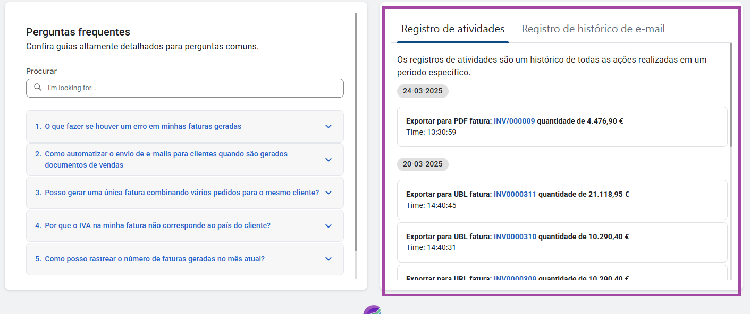Click the magnifying glass search icon

(x=38, y=88)
